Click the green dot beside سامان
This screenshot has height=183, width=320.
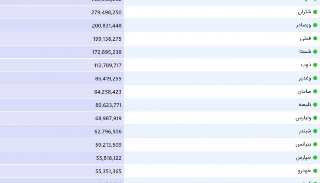315,91
